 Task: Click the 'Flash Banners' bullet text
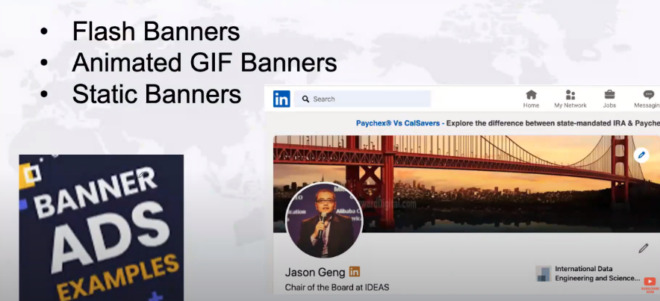(x=156, y=31)
